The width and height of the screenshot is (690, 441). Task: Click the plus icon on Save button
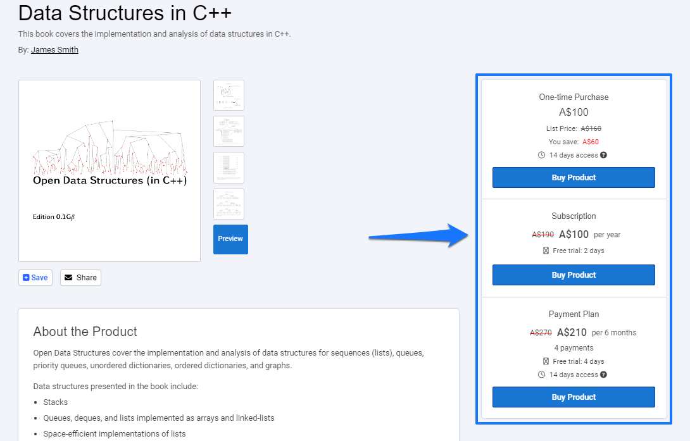26,277
